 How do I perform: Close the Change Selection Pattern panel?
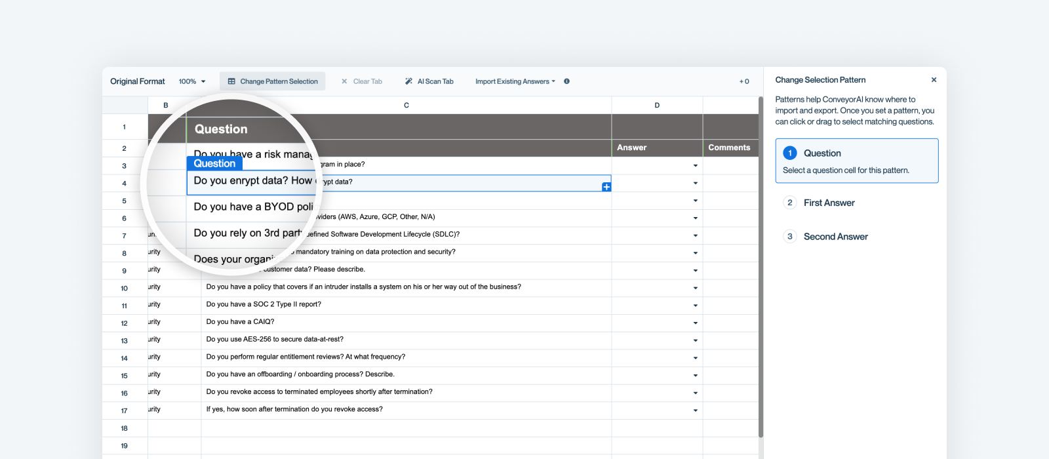934,80
